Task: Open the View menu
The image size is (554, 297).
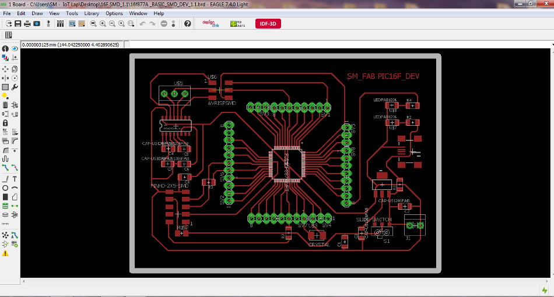Action: coord(54,13)
